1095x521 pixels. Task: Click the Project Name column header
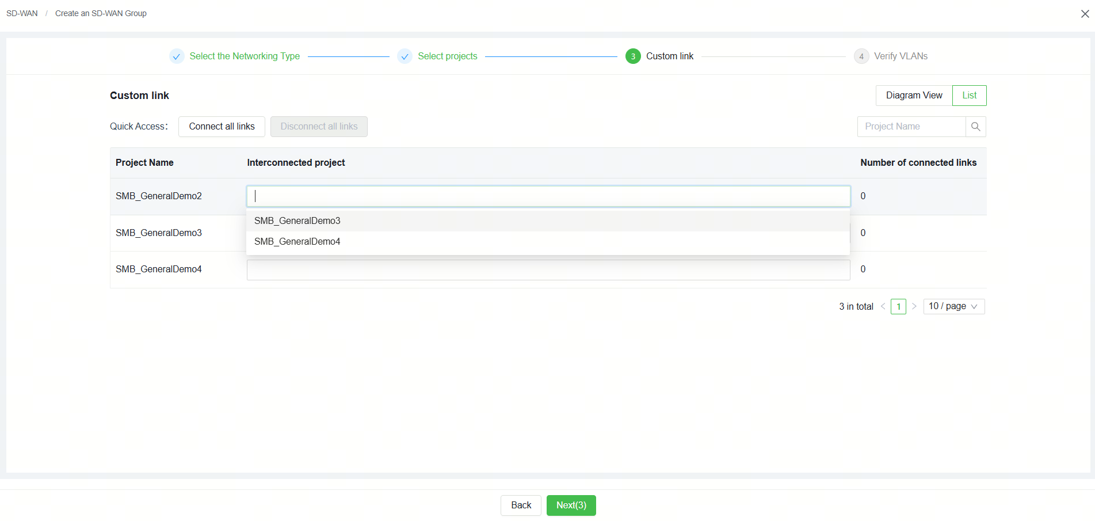pos(144,163)
